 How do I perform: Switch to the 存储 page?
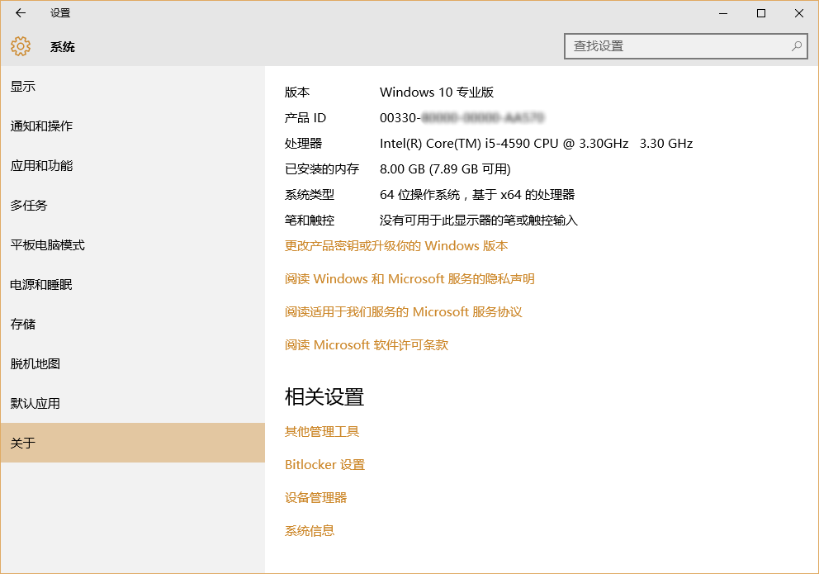(23, 325)
